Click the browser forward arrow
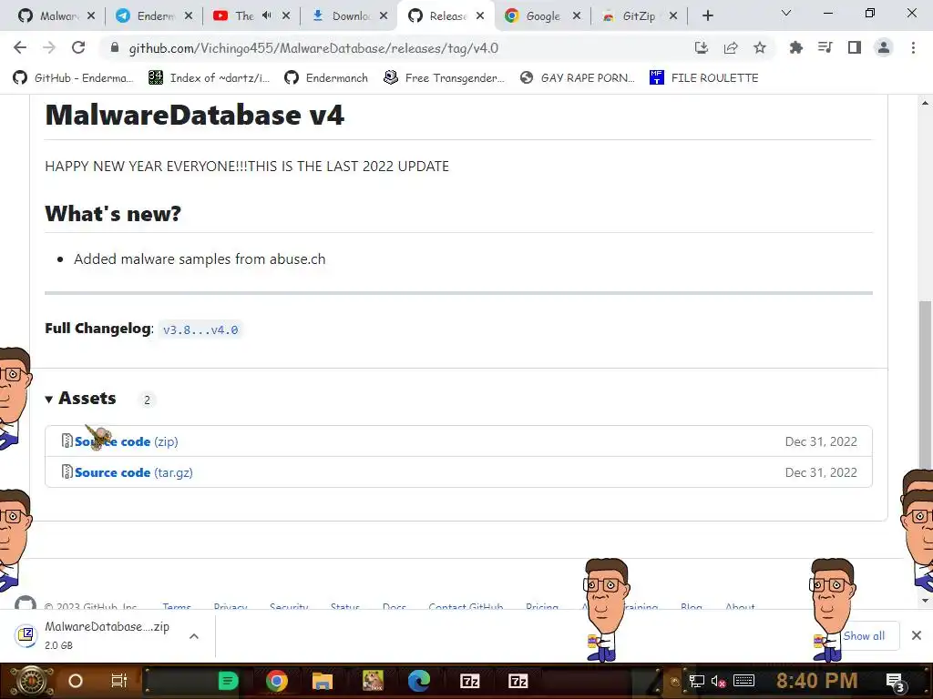This screenshot has height=699, width=933. (x=49, y=47)
